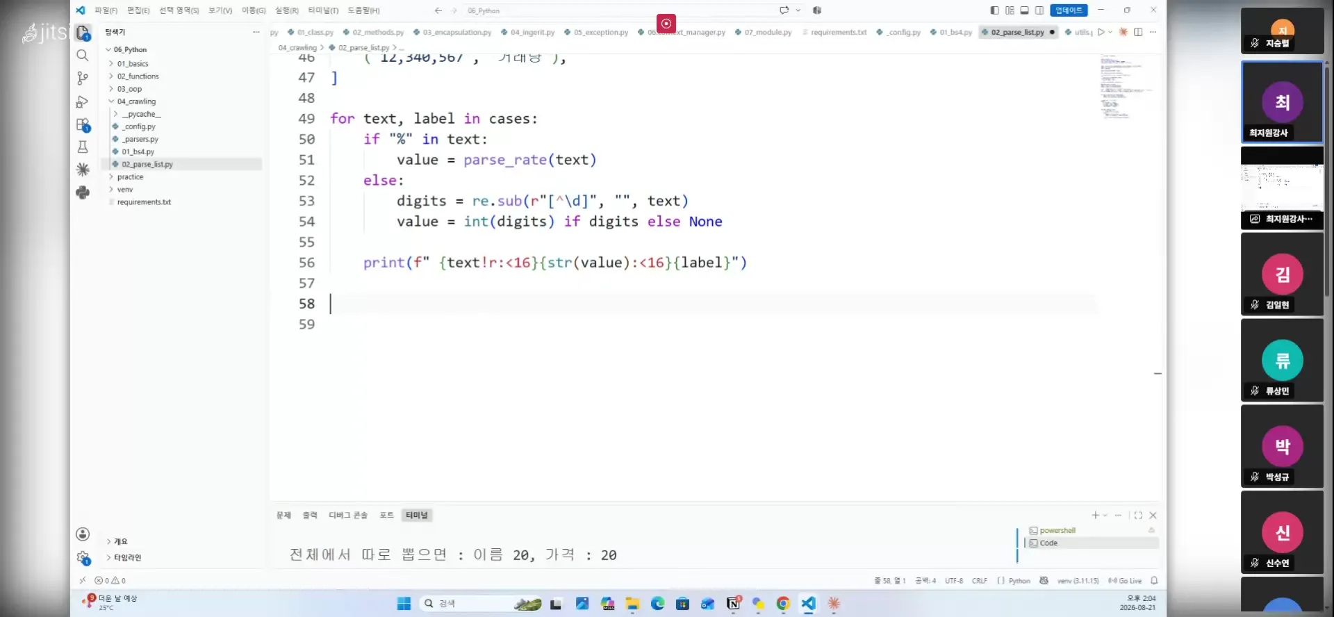The image size is (1334, 617).
Task: Click the remote window icon in the status bar
Action: (82, 580)
